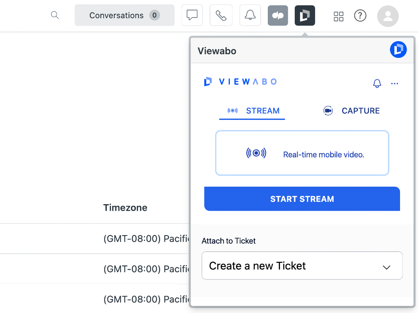Click the gray app icon beside bell

(278, 15)
